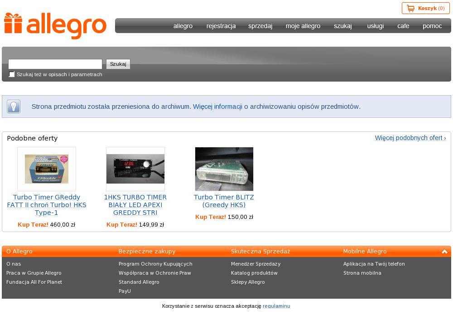
Task: Open Turbo Timer GReddy FATT II offer
Action: pyautogui.click(x=47, y=205)
